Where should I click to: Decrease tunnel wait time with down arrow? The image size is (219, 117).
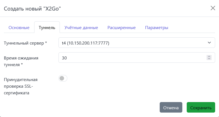tap(209, 59)
